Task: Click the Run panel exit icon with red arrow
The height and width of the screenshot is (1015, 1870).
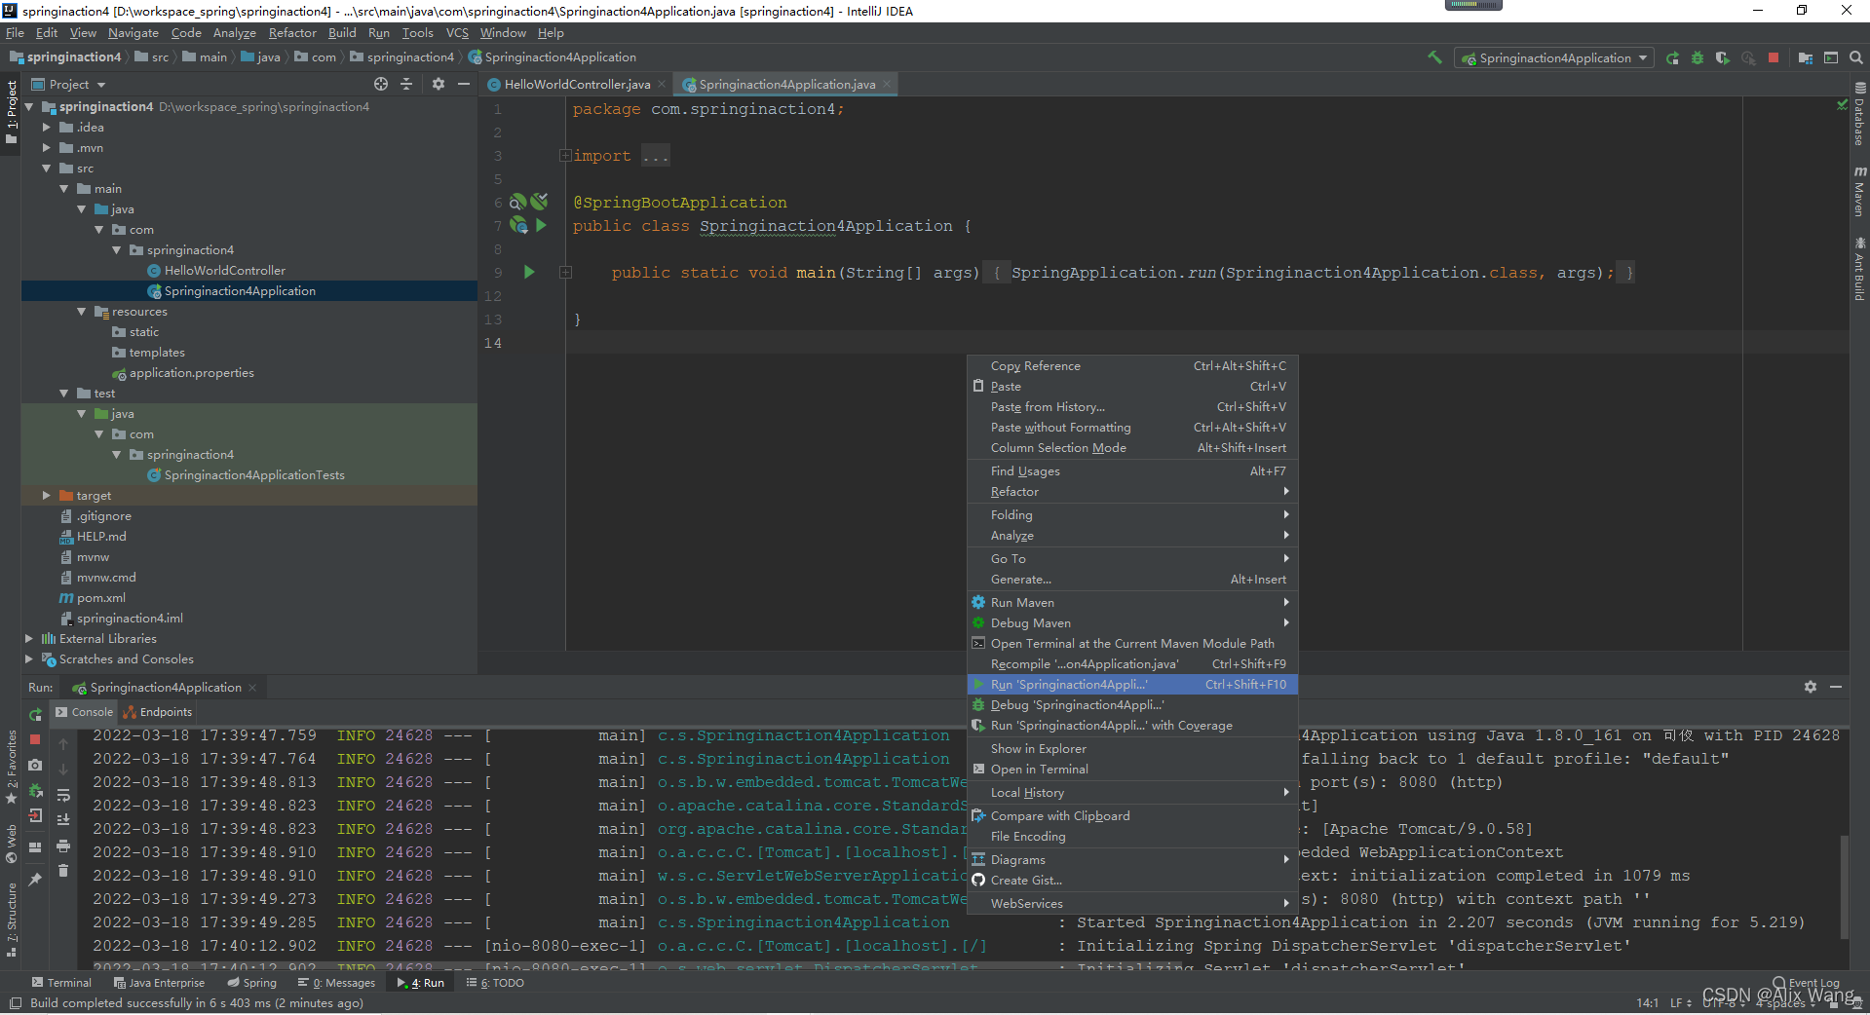Action: pos(35,815)
